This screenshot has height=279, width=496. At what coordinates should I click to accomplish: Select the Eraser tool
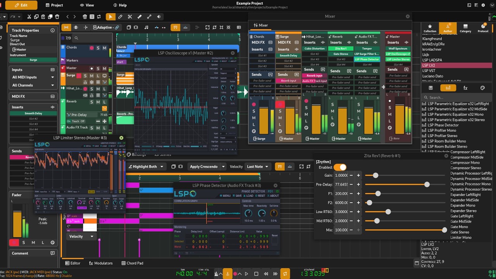point(139,17)
